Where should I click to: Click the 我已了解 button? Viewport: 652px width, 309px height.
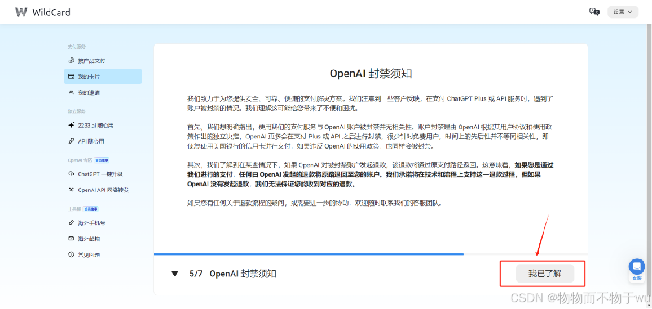click(545, 274)
